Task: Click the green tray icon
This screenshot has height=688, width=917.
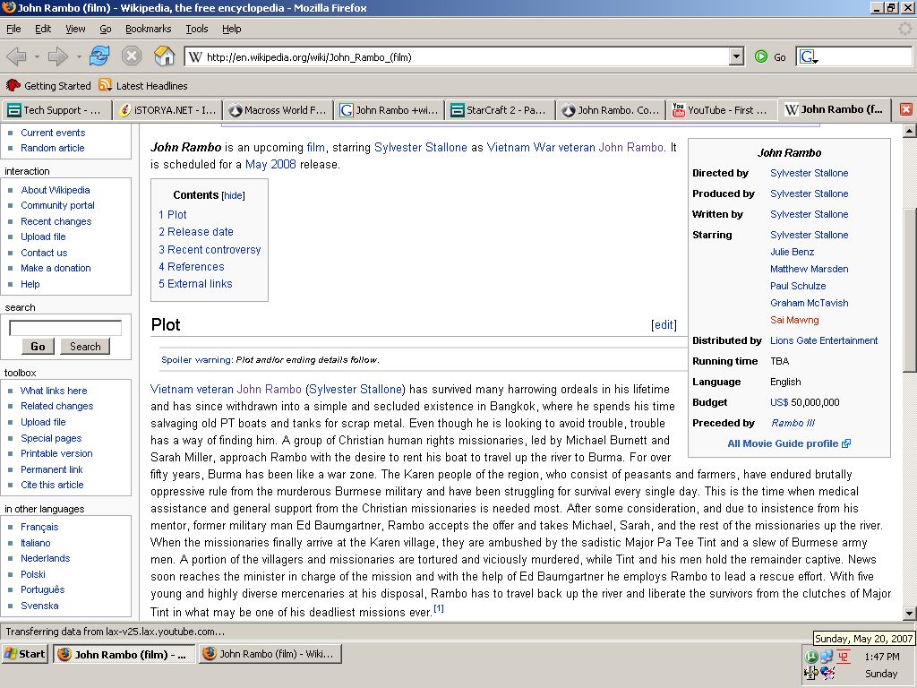Action: click(x=811, y=657)
